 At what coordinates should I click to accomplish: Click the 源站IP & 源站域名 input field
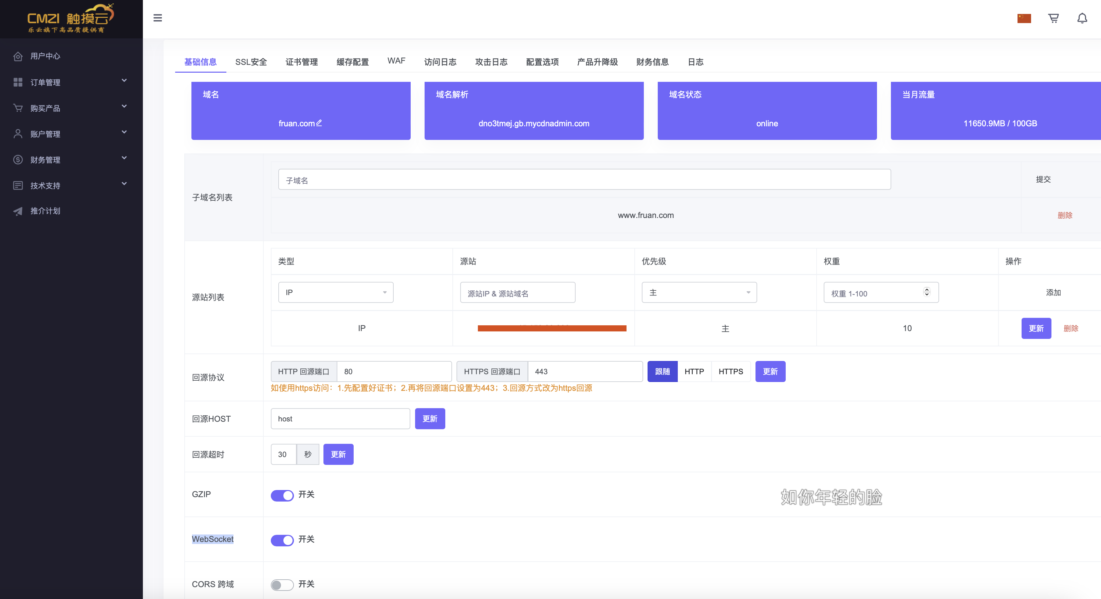coord(518,292)
